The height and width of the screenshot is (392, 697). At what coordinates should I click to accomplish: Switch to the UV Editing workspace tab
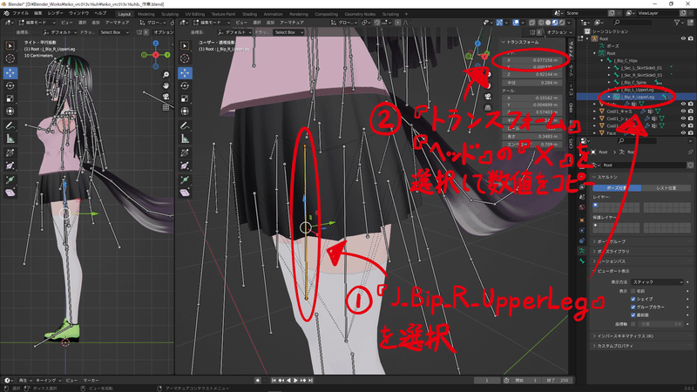pos(194,14)
